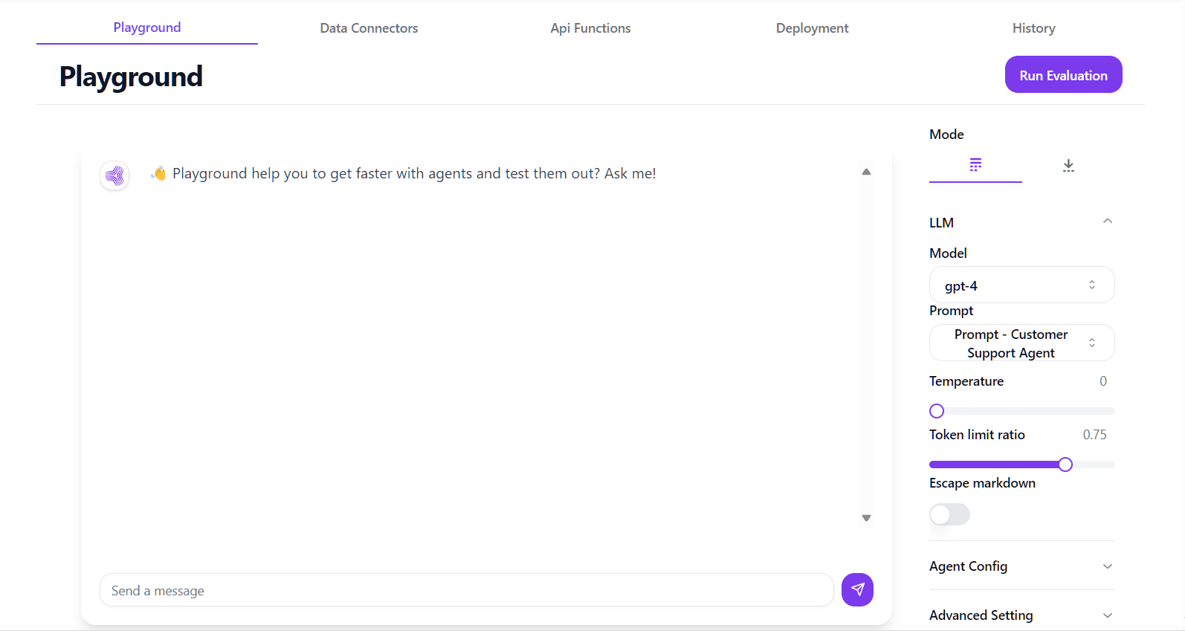The image size is (1185, 631).
Task: Switch to the Playground tab
Action: coord(147,27)
